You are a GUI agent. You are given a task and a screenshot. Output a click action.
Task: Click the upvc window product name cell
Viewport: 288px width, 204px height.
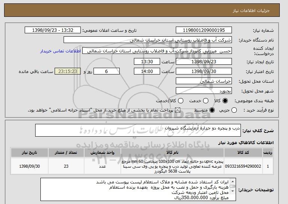tap(172, 166)
